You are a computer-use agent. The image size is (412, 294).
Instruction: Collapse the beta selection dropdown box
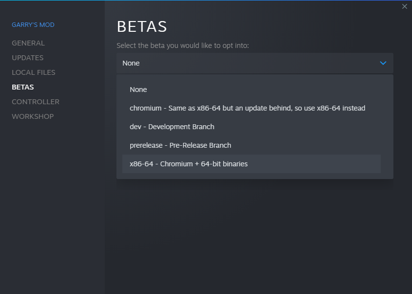[x=254, y=63]
